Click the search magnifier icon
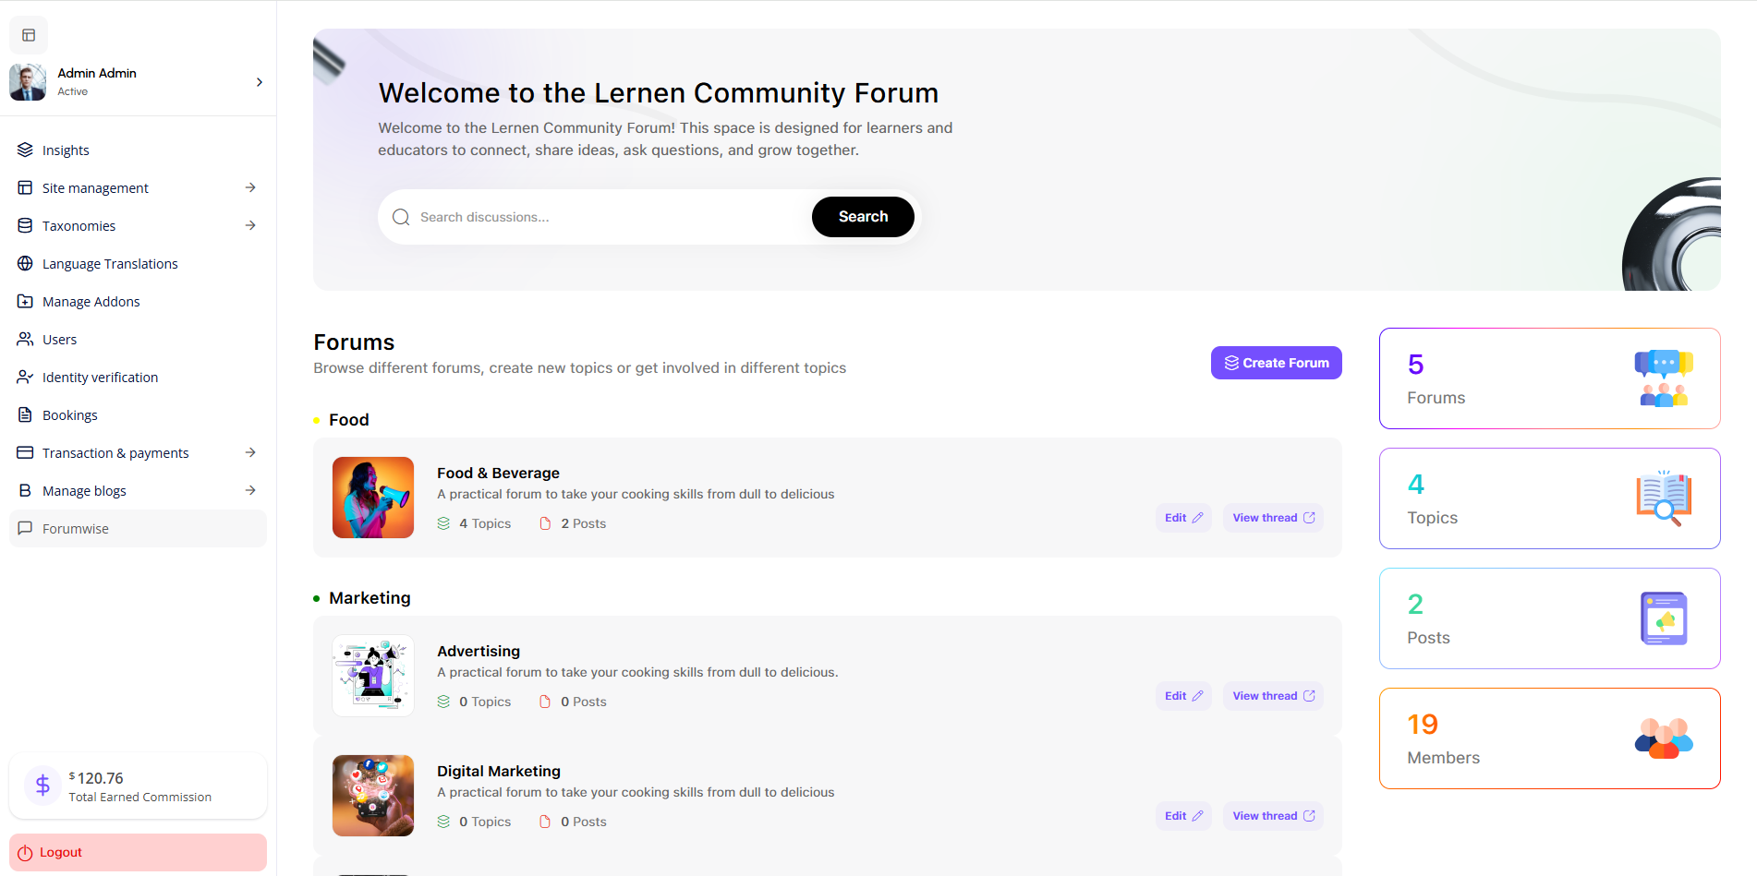 401,216
